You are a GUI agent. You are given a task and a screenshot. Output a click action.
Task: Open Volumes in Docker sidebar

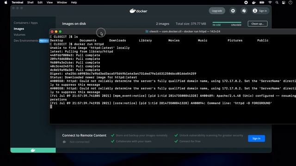pyautogui.click(x=19, y=35)
